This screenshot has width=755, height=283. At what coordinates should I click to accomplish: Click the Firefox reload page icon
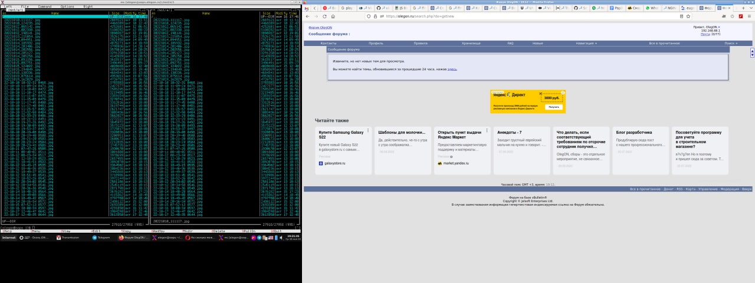(x=324, y=17)
